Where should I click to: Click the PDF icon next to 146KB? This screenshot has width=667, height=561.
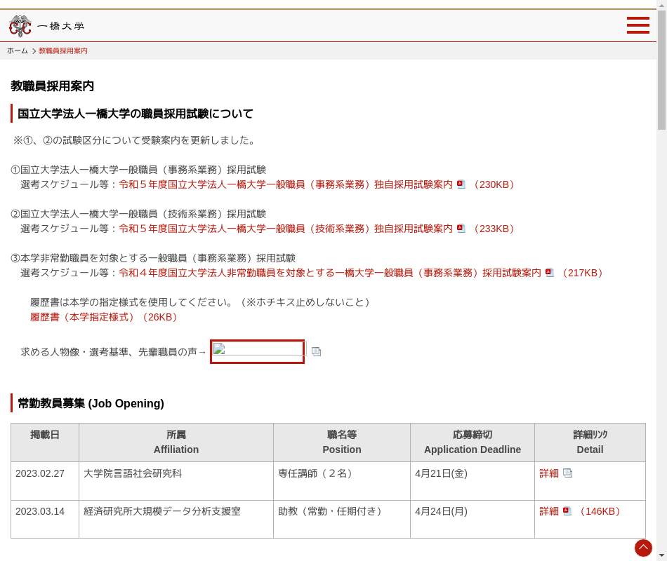pyautogui.click(x=567, y=511)
